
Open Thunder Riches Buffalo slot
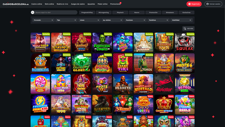pyautogui.click(x=143, y=84)
